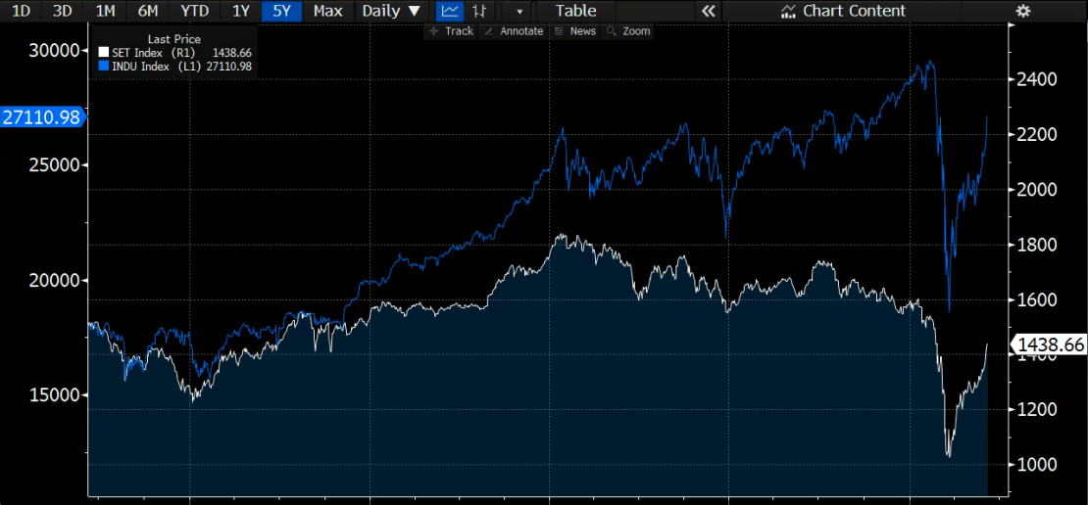Expand the chart type dropdown arrow
The width and height of the screenshot is (1088, 505).
519,11
